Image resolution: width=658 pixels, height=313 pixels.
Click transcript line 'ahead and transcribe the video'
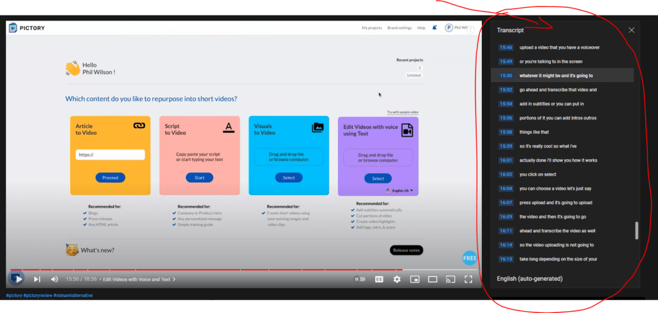pos(557,231)
